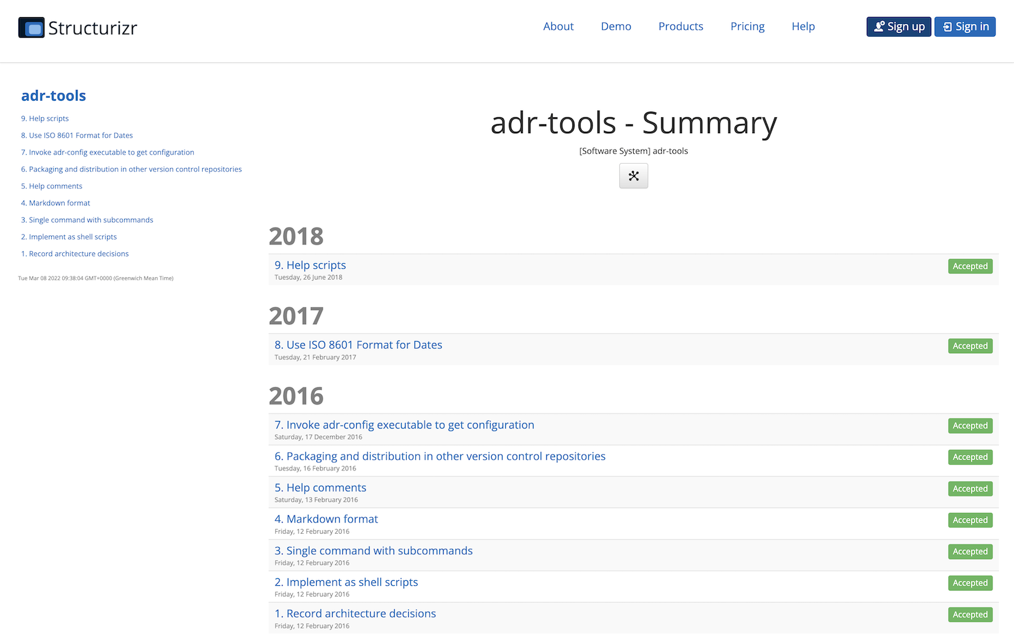This screenshot has height=634, width=1014.
Task: Click the Accepted badge beside Help scripts
Action: 970,266
